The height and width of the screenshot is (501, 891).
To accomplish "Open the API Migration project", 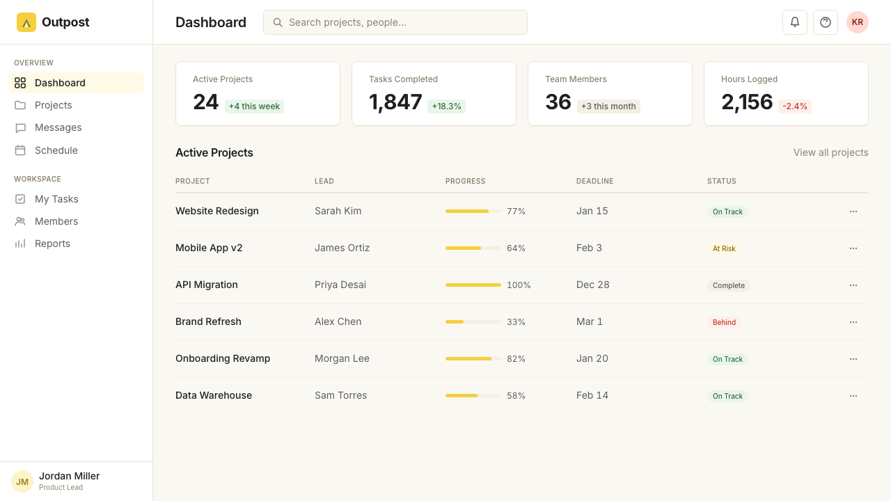I will (x=207, y=285).
